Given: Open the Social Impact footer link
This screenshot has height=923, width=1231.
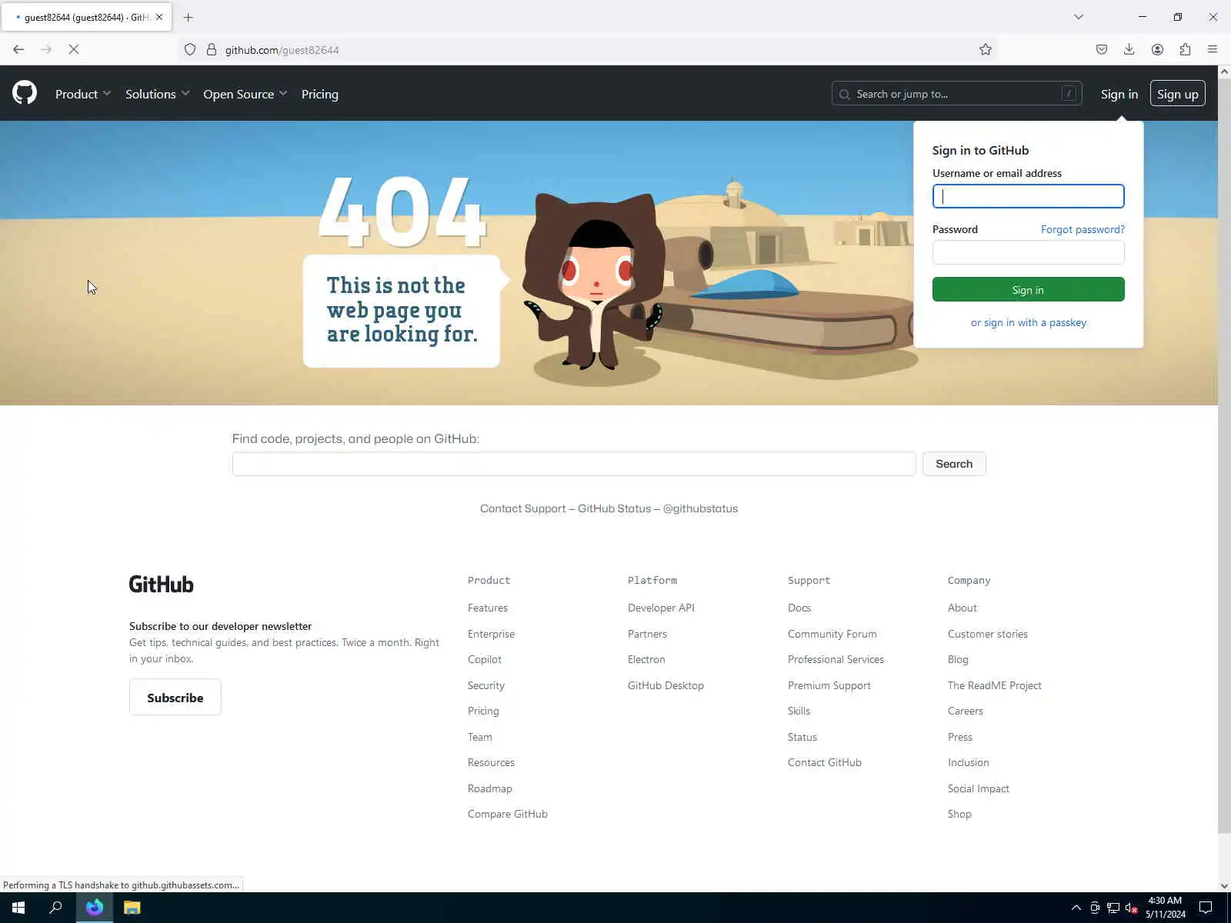Looking at the screenshot, I should click(x=979, y=788).
